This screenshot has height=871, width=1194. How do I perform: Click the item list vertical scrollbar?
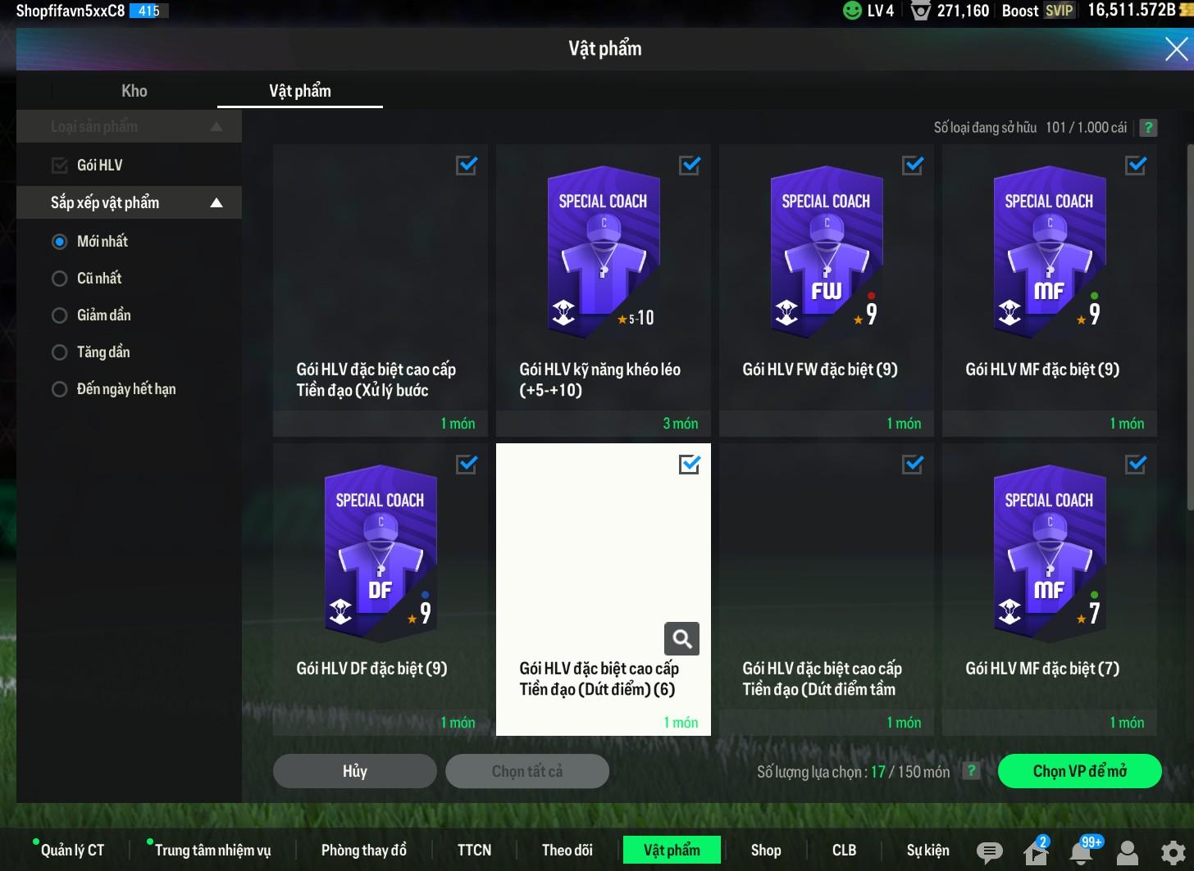1190,328
